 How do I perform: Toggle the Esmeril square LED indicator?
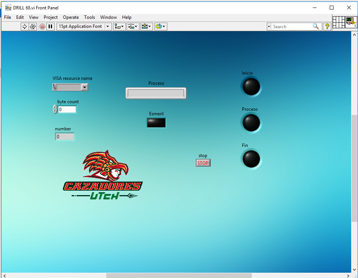point(156,123)
